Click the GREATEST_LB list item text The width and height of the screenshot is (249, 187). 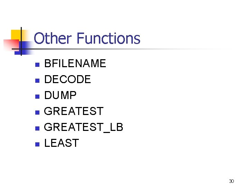click(84, 127)
